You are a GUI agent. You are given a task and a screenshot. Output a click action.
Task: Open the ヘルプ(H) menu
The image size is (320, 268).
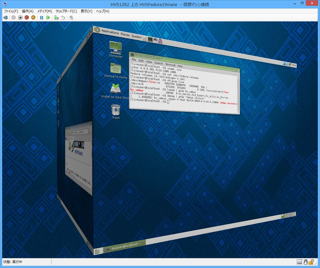[103, 11]
